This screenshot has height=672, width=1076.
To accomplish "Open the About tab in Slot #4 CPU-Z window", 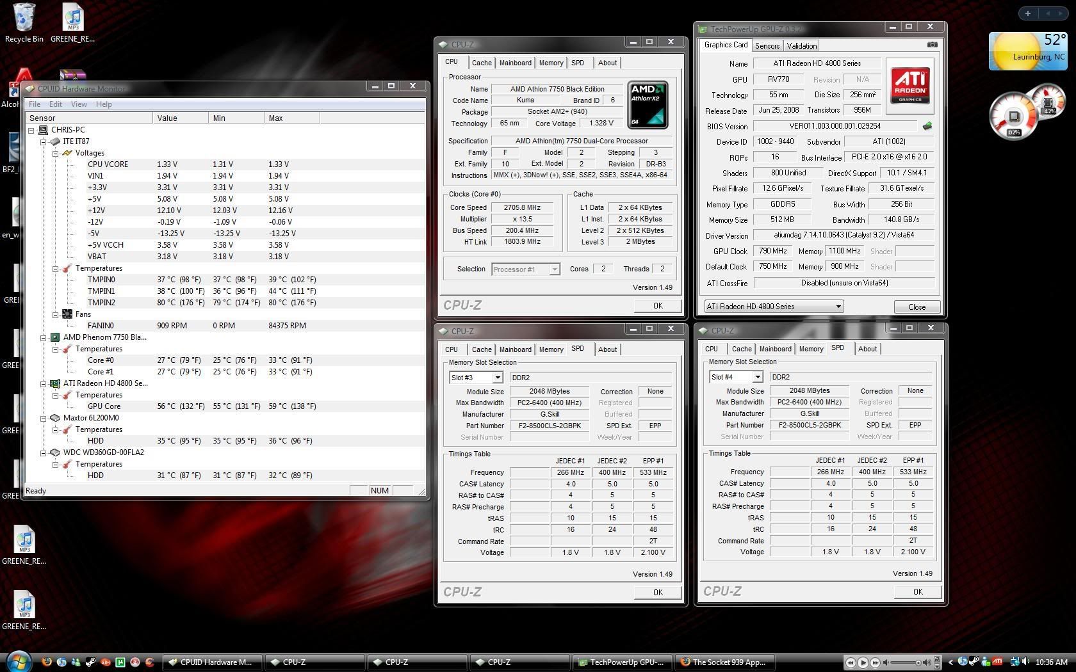I will 867,349.
